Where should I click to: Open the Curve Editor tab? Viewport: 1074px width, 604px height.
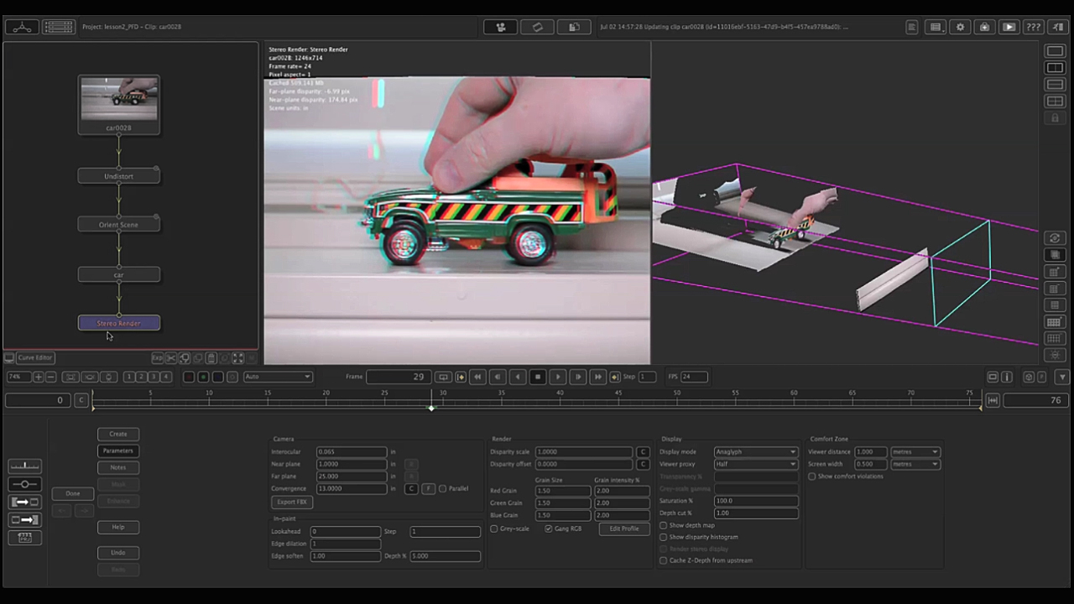(x=35, y=357)
